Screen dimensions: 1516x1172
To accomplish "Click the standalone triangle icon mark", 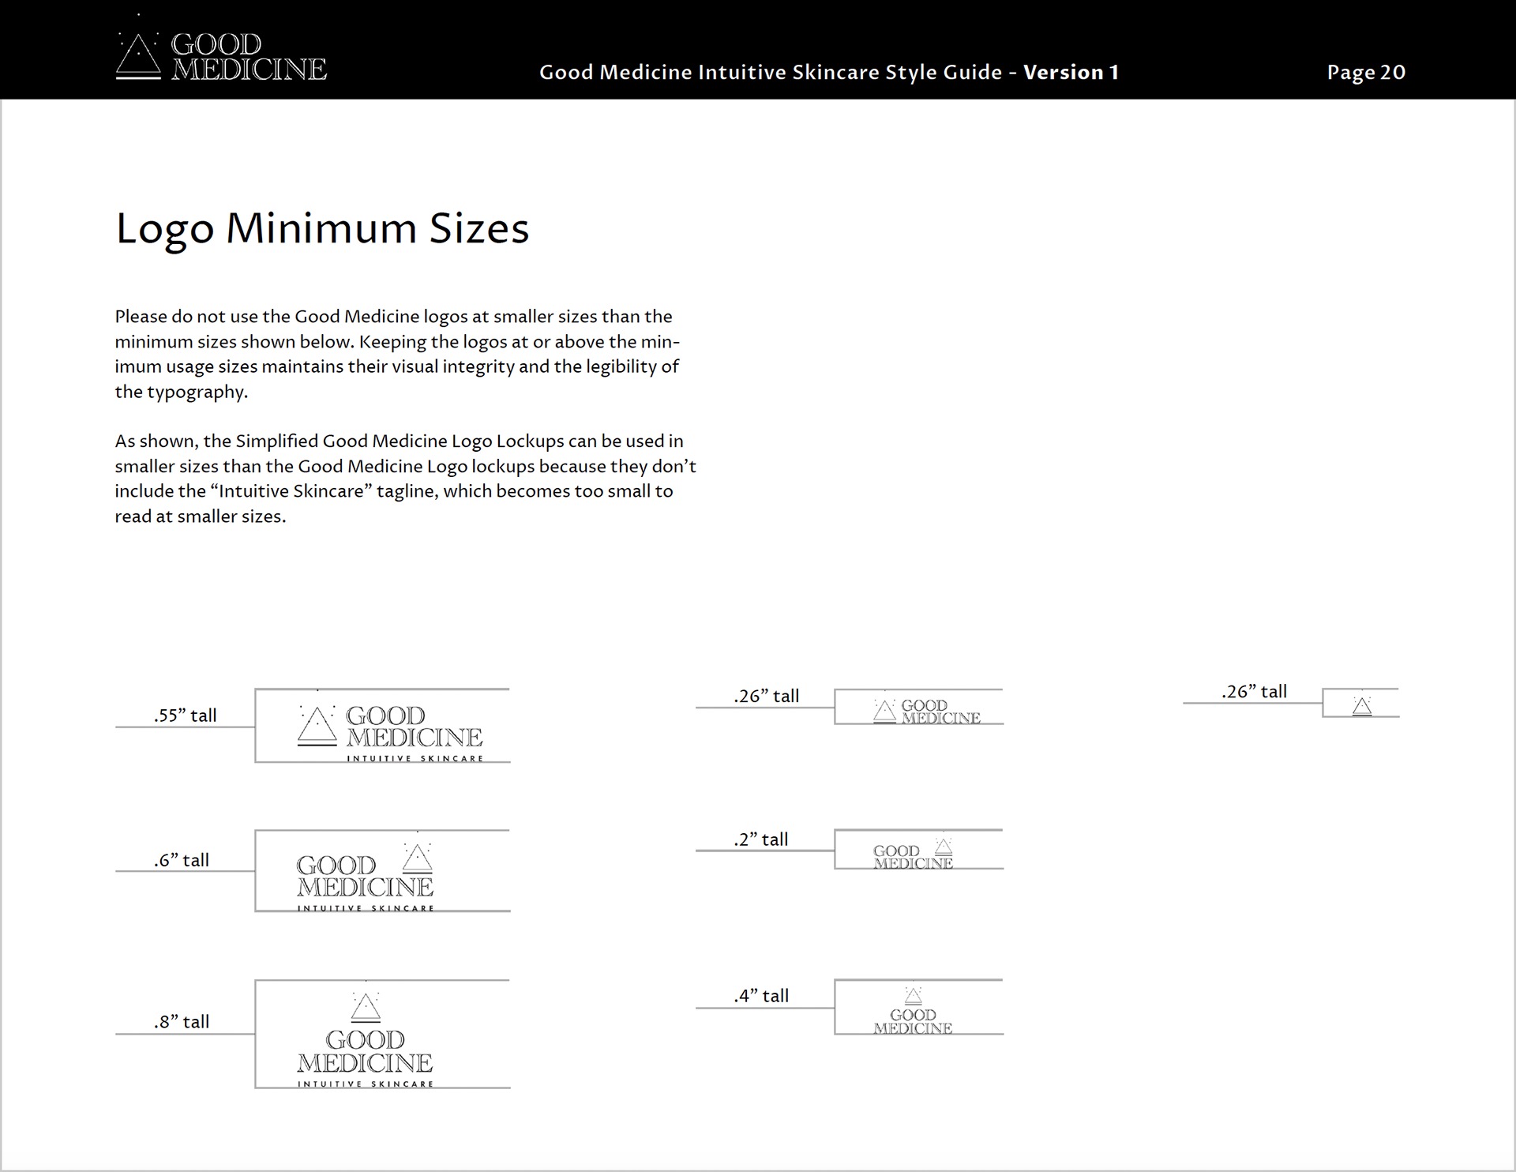I will tap(1362, 705).
